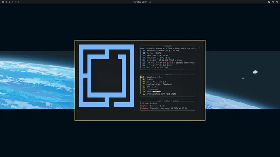
Task: Click the display icon beside 1920x1080
Action: click(x=144, y=58)
